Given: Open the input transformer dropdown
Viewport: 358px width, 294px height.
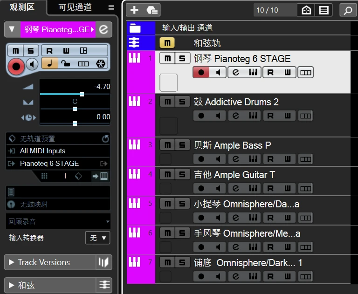Looking at the screenshot, I should [x=98, y=238].
